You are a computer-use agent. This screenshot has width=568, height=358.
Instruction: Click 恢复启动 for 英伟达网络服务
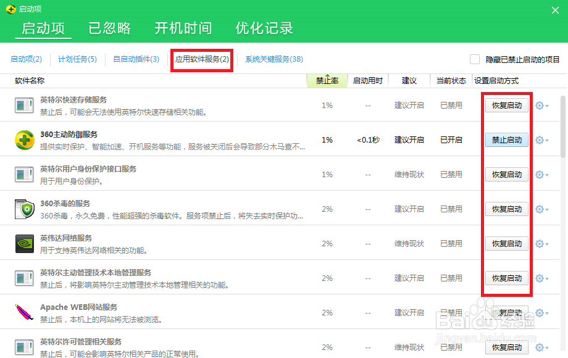click(x=507, y=244)
